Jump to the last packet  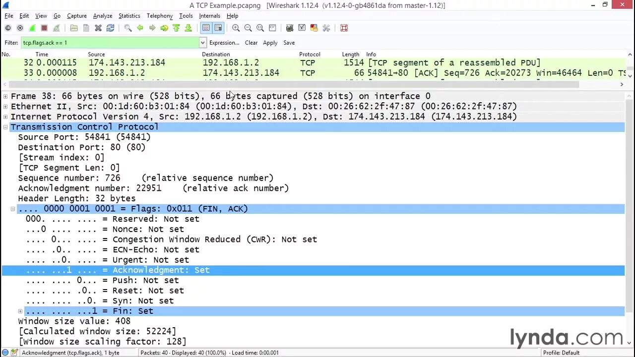coord(189,28)
